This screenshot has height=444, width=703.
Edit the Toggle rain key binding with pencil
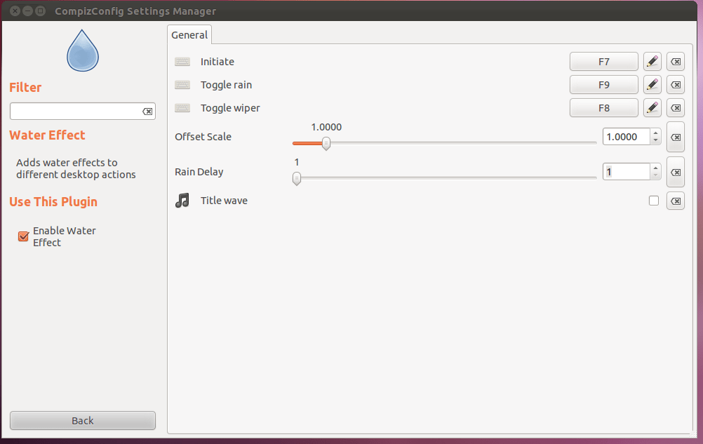(652, 85)
